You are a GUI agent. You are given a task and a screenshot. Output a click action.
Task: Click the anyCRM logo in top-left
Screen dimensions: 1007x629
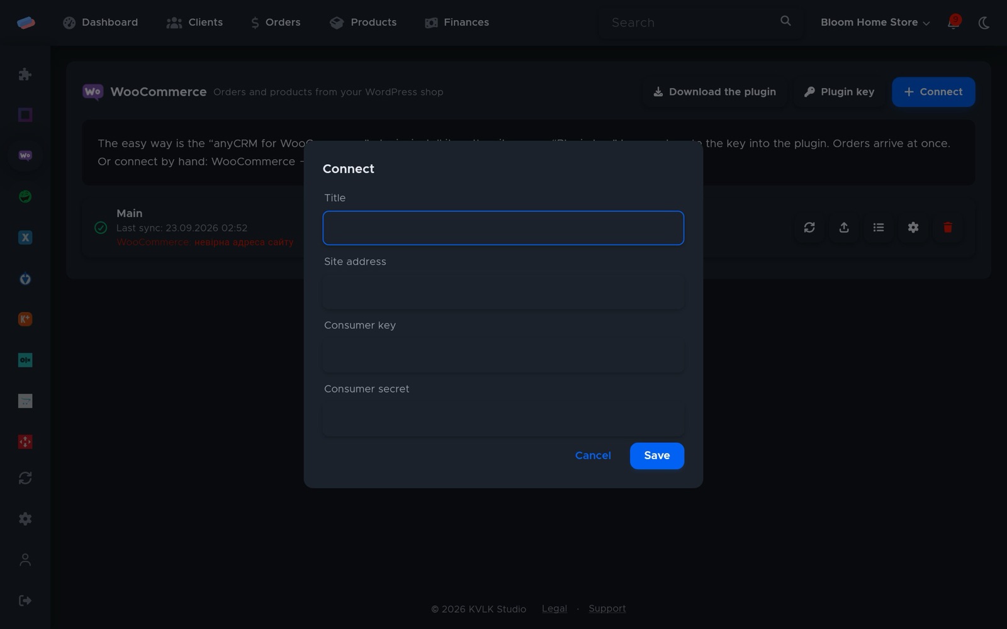tap(26, 23)
